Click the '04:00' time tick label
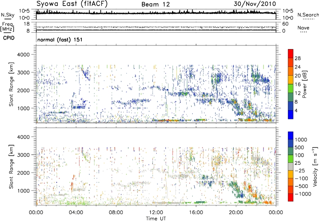 (x=76, y=213)
